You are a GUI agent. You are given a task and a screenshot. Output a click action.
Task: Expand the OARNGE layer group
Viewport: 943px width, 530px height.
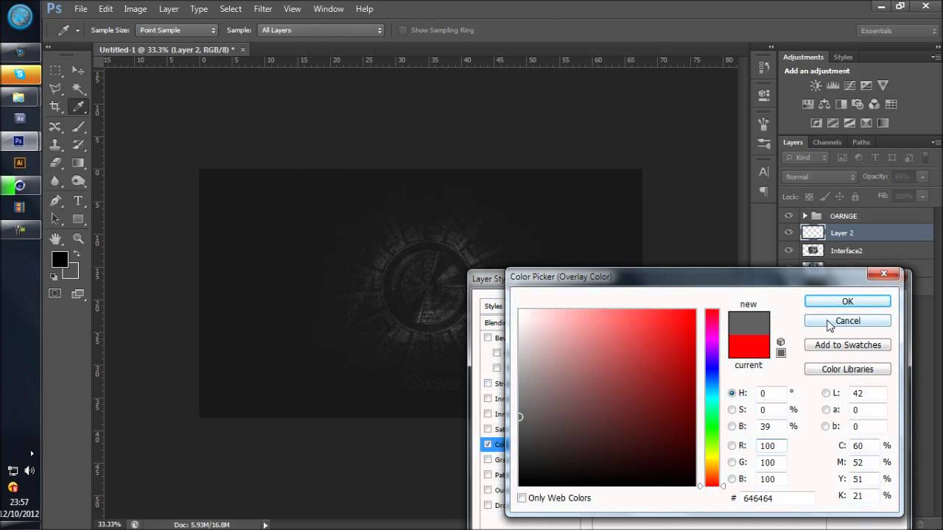804,216
